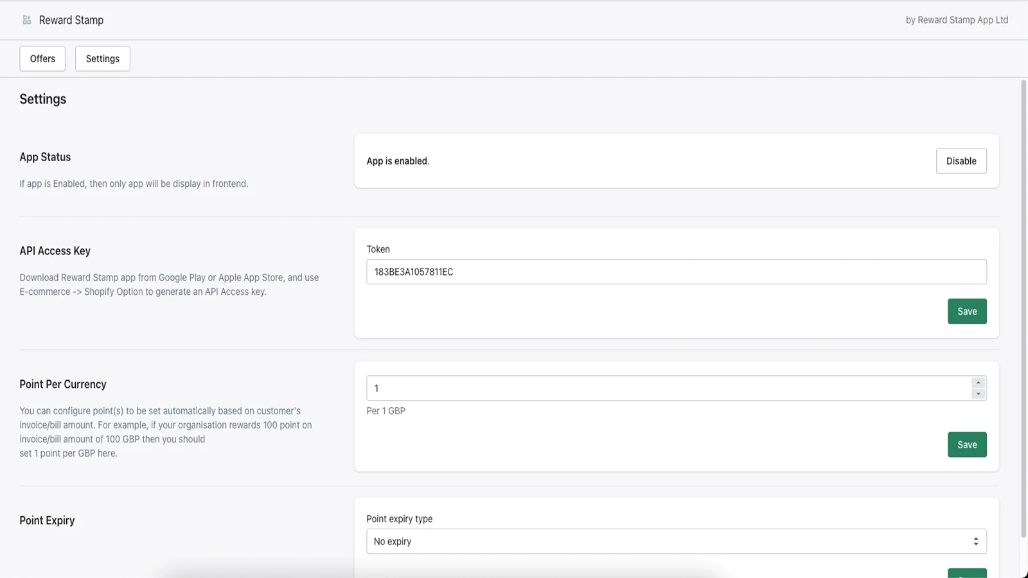Click the 'Per 1 GBP' label
This screenshot has width=1028, height=578.
point(386,411)
